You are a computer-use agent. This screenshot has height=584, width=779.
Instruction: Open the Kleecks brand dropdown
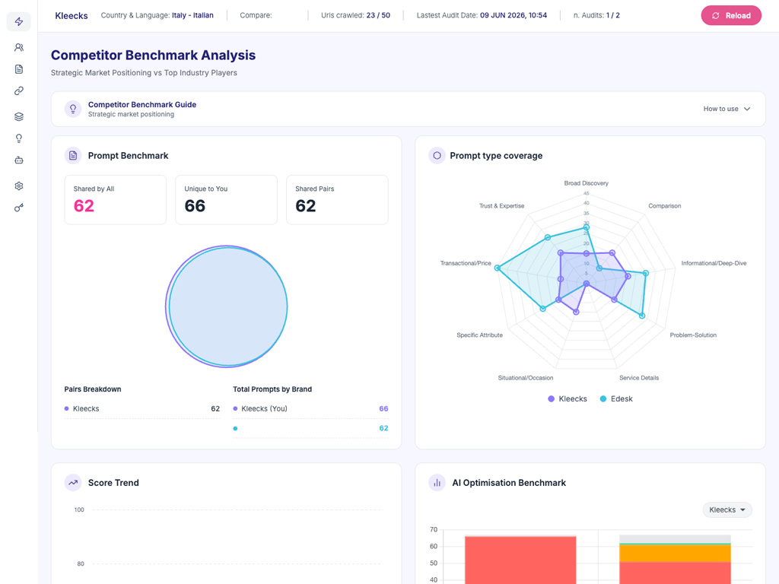(x=727, y=509)
